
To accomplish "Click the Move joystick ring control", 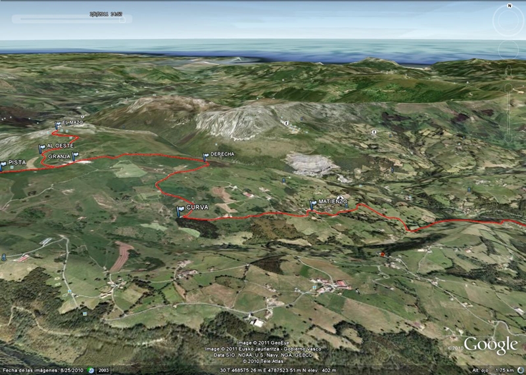I will point(509,50).
